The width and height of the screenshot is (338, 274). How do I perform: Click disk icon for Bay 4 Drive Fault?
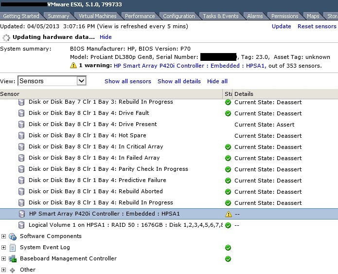click(x=21, y=113)
